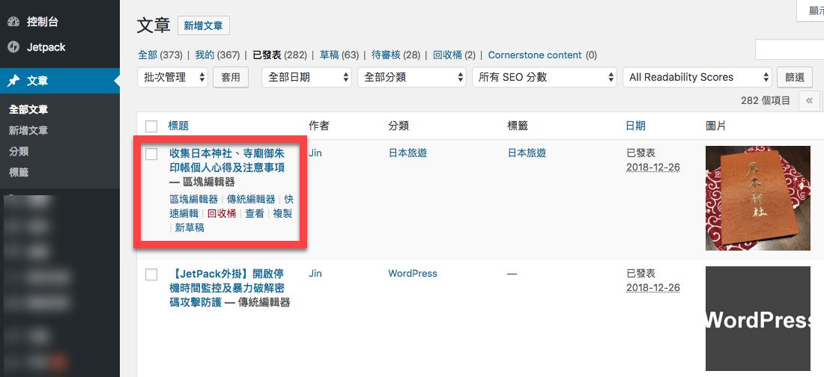Click the 282 個項目 item count
Viewport: 824px width, 377px height.
click(765, 100)
